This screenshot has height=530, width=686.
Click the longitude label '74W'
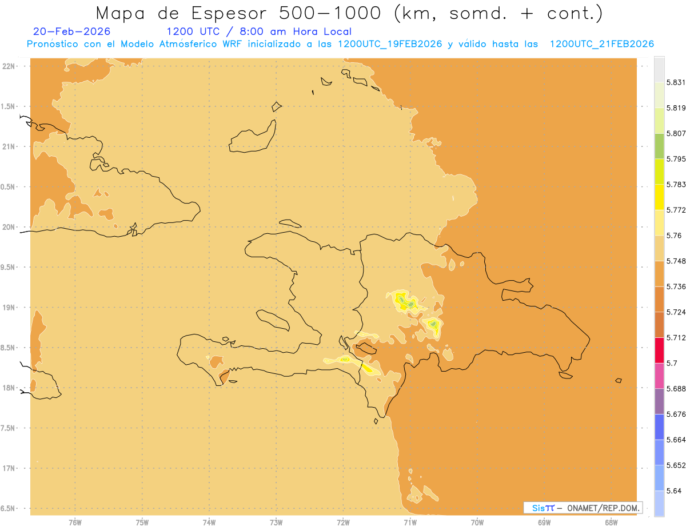(x=209, y=522)
